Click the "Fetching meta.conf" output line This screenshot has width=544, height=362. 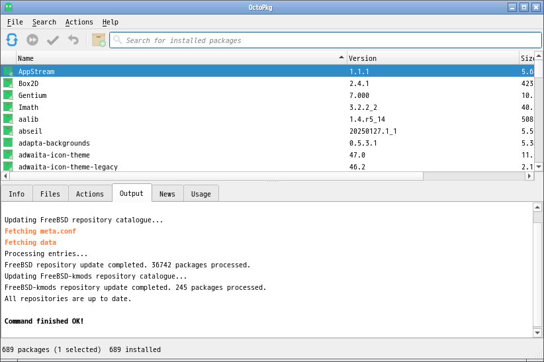click(40, 231)
